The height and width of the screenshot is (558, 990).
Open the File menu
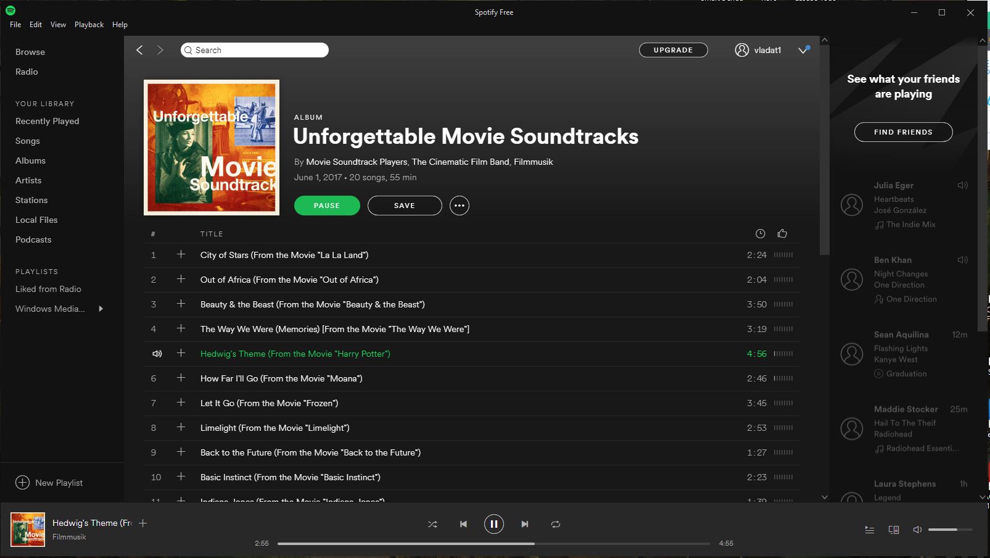(15, 25)
